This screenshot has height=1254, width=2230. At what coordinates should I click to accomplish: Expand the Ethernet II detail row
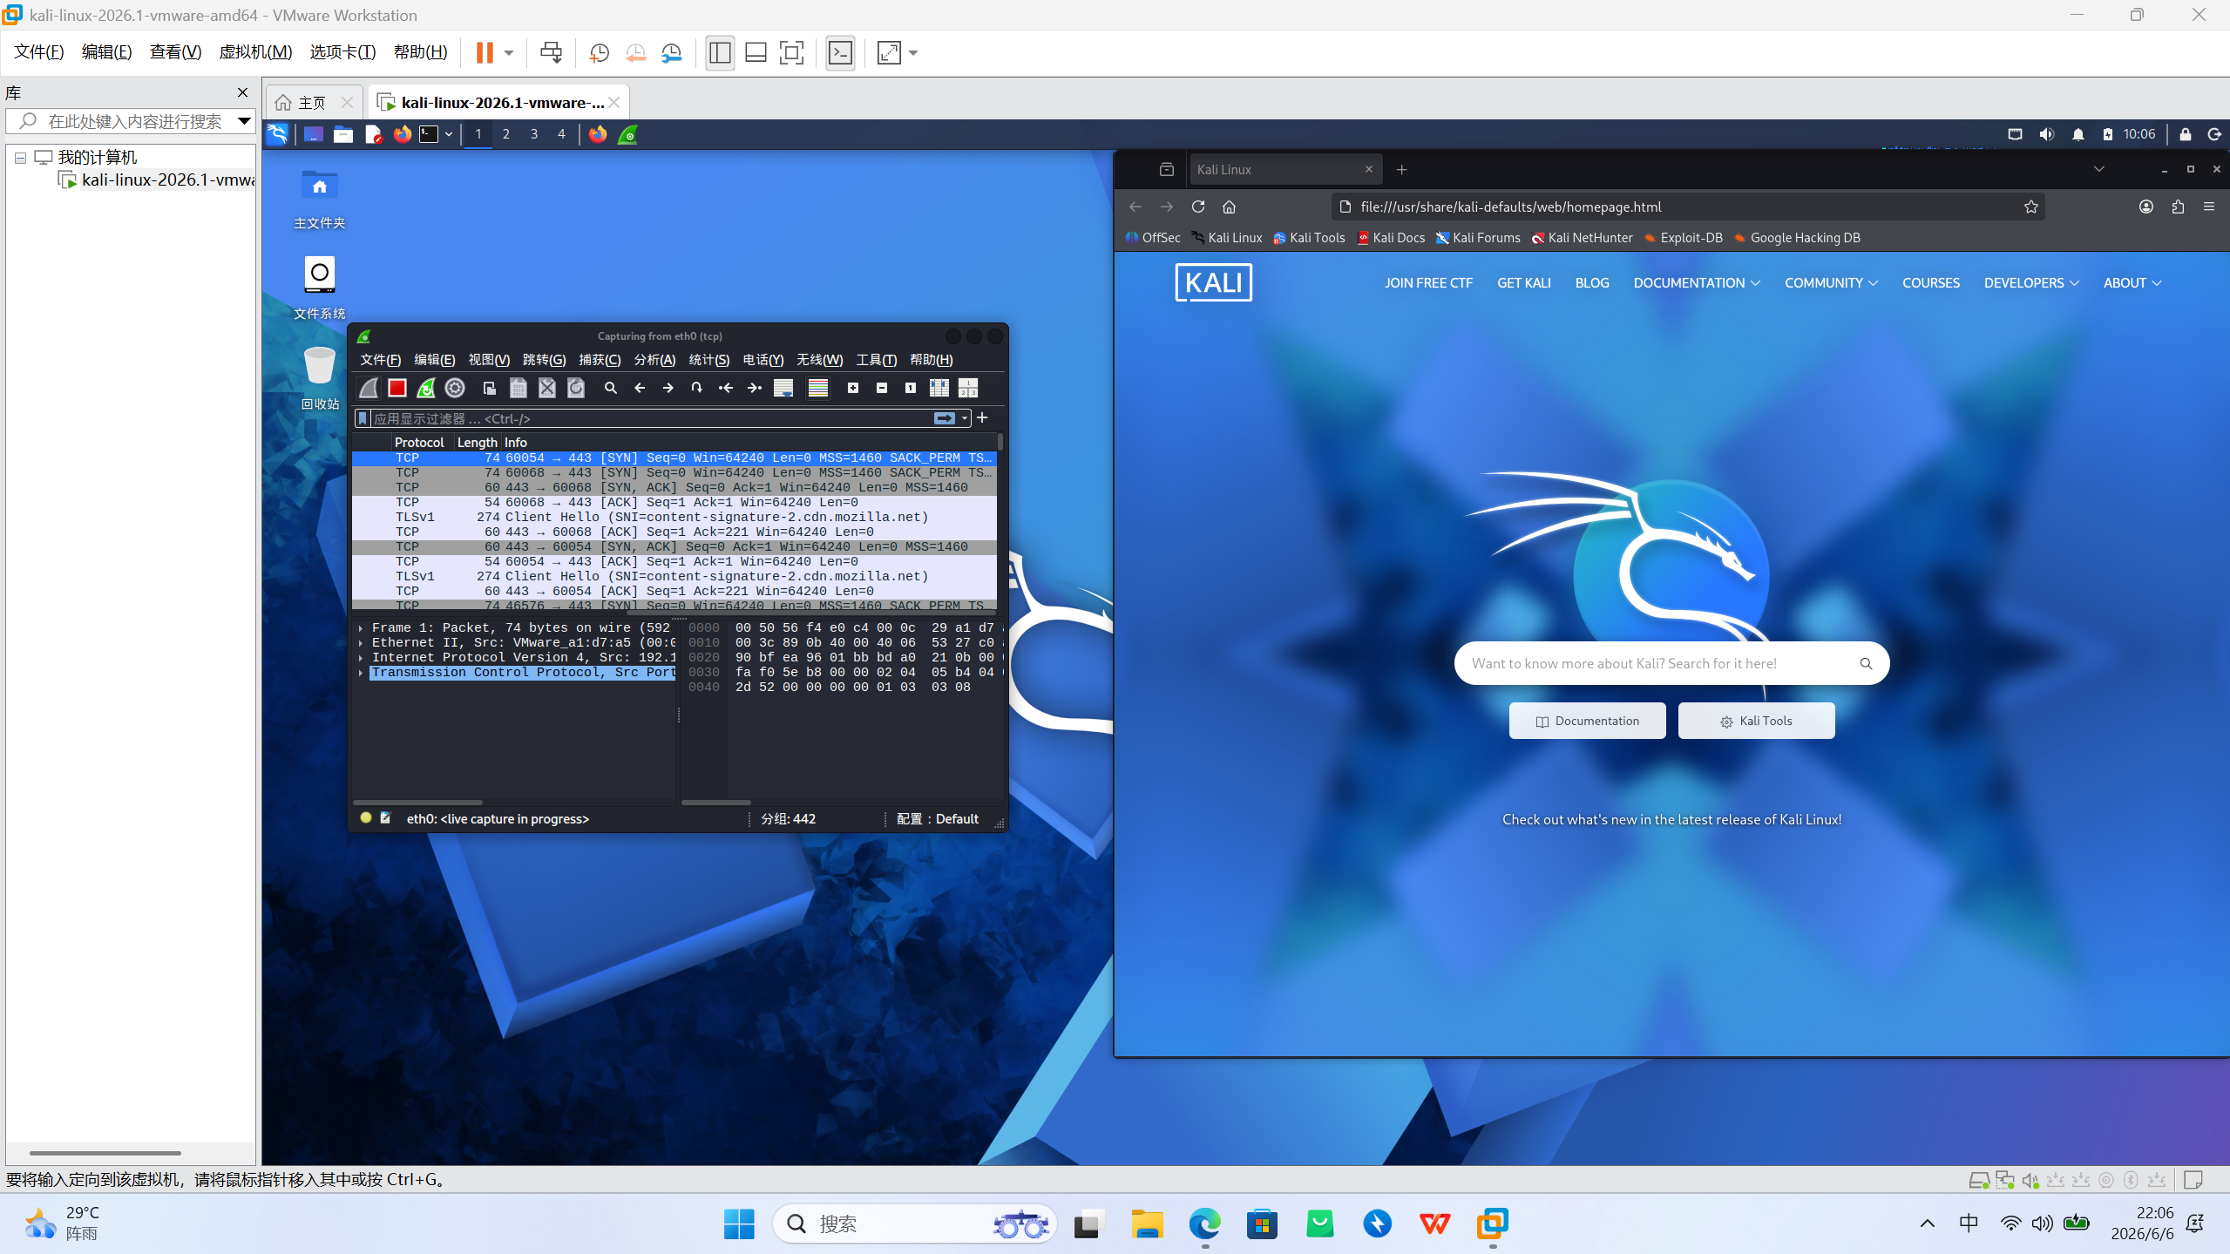[361, 643]
